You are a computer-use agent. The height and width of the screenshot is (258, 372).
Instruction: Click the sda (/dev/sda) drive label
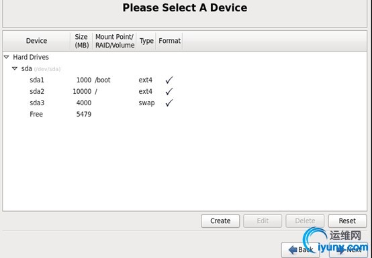(41, 69)
